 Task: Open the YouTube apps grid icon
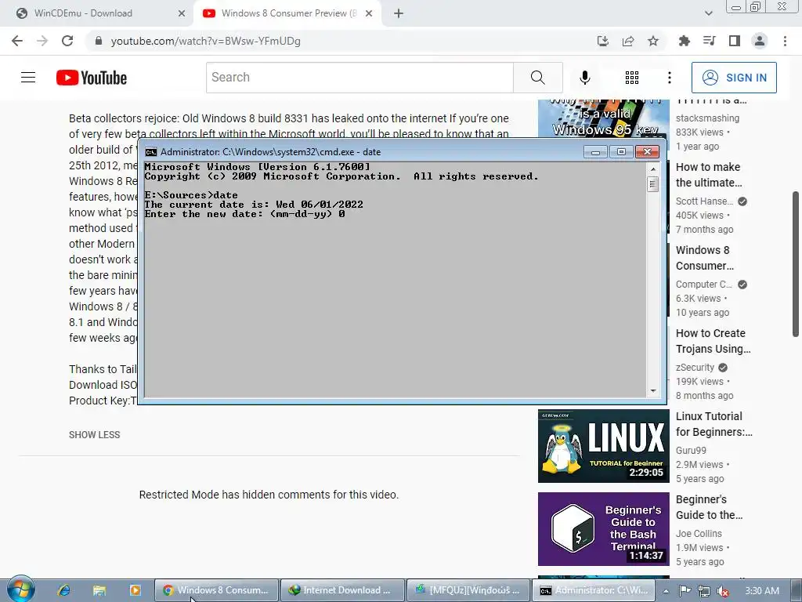tap(632, 78)
